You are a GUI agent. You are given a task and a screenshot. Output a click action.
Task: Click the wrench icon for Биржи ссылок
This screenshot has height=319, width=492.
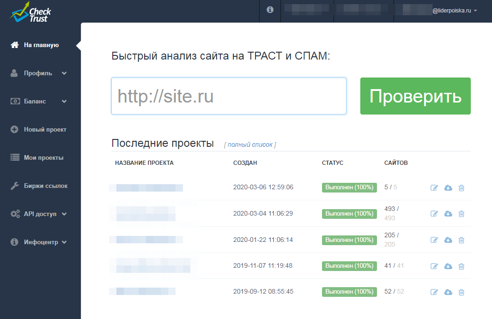click(x=15, y=186)
